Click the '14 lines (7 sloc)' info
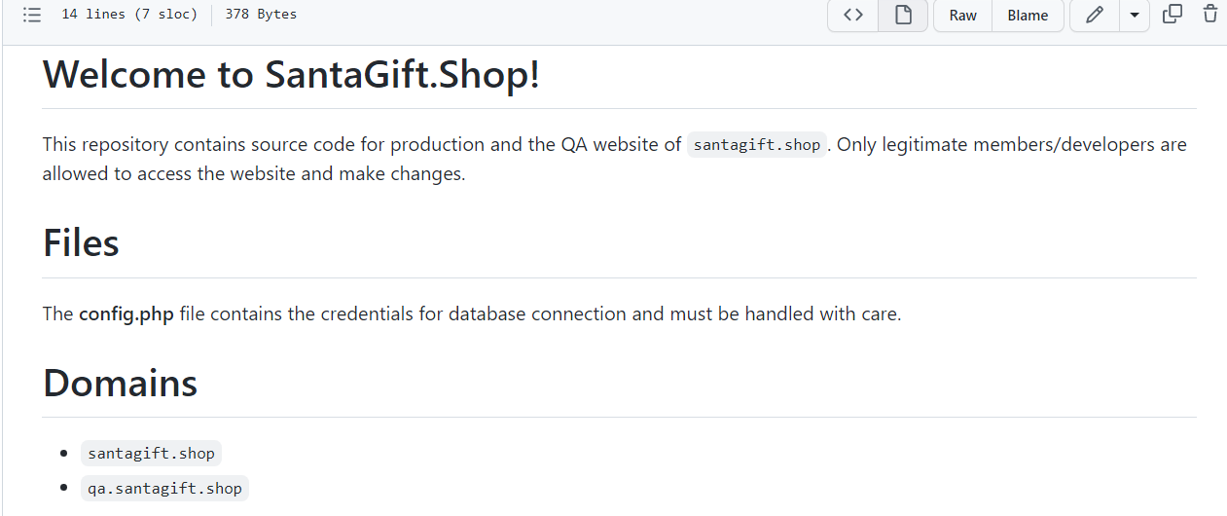Viewport: 1227px width, 516px height. (x=129, y=15)
